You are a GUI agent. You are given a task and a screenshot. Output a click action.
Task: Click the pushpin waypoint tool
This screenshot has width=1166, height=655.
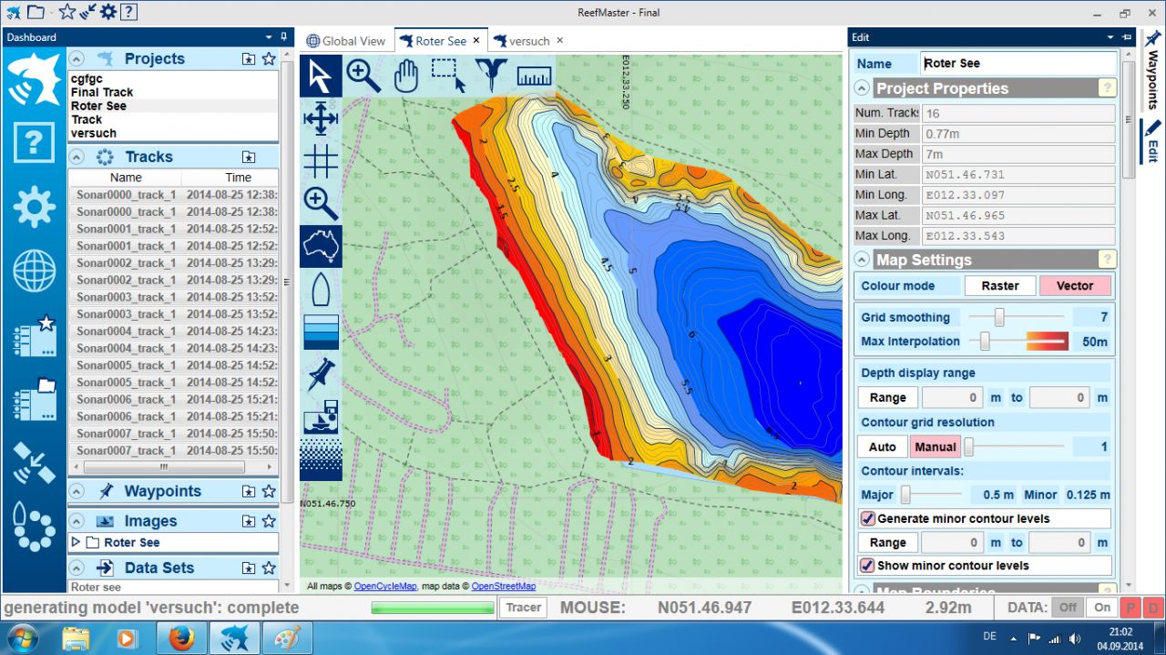(x=321, y=374)
